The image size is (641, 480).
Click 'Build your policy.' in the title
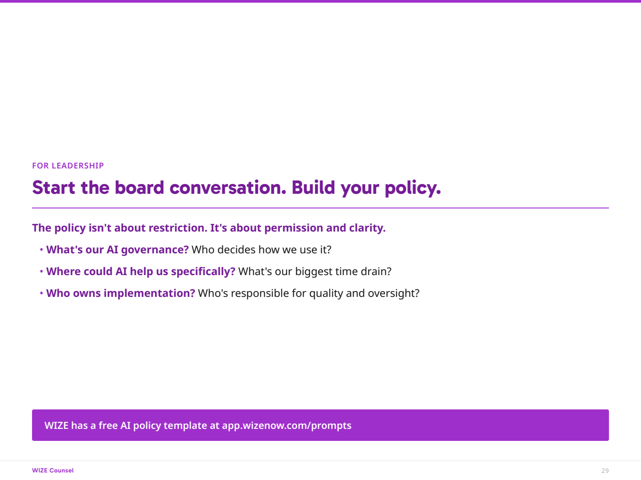coord(366,188)
